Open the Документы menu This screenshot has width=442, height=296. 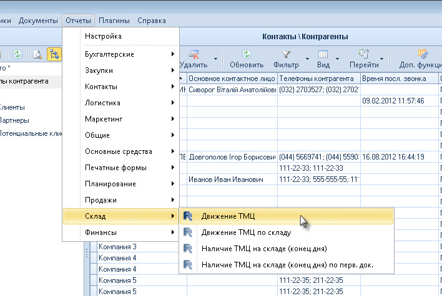[38, 21]
